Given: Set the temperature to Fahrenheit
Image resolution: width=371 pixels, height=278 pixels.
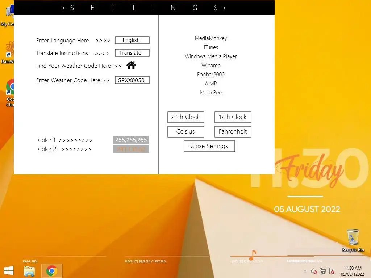Looking at the screenshot, I should pyautogui.click(x=233, y=131).
